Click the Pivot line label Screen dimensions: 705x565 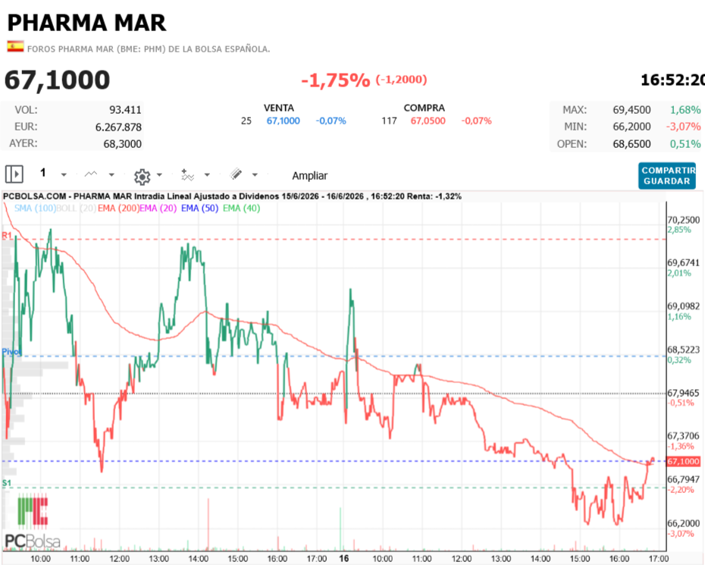click(11, 352)
